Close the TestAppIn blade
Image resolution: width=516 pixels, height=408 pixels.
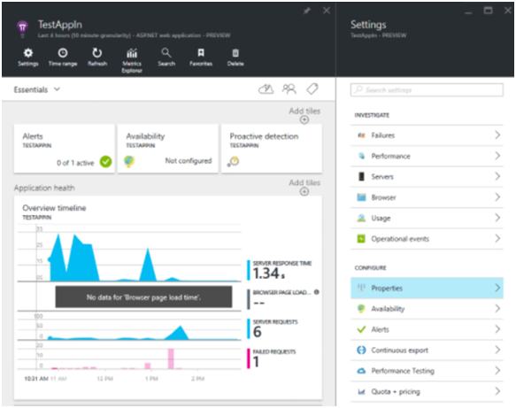click(x=327, y=11)
